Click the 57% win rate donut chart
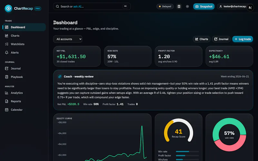Image resolution: width=258 pixels, height=161 pixels. point(229,135)
